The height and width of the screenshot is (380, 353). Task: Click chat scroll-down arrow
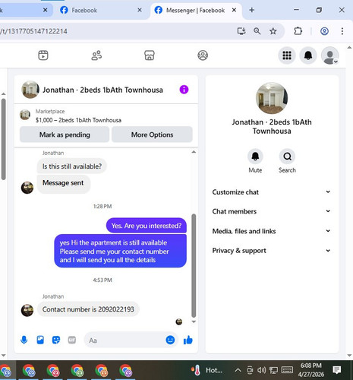(194, 321)
